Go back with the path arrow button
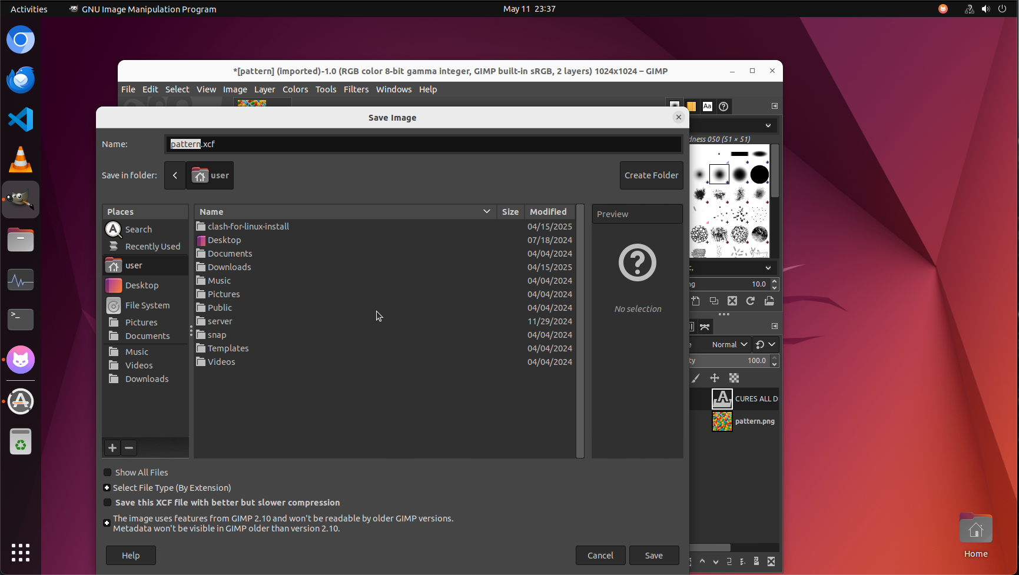The width and height of the screenshot is (1019, 575). (175, 175)
